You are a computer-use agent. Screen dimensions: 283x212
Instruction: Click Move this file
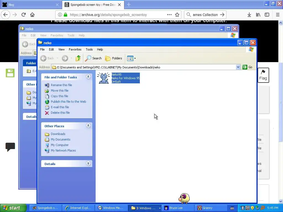point(60,91)
